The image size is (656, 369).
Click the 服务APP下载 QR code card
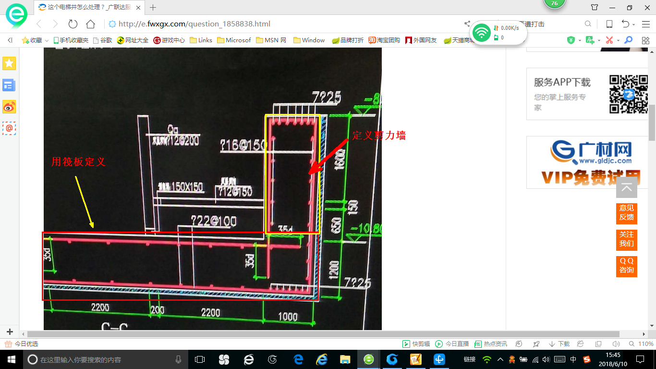(x=587, y=94)
